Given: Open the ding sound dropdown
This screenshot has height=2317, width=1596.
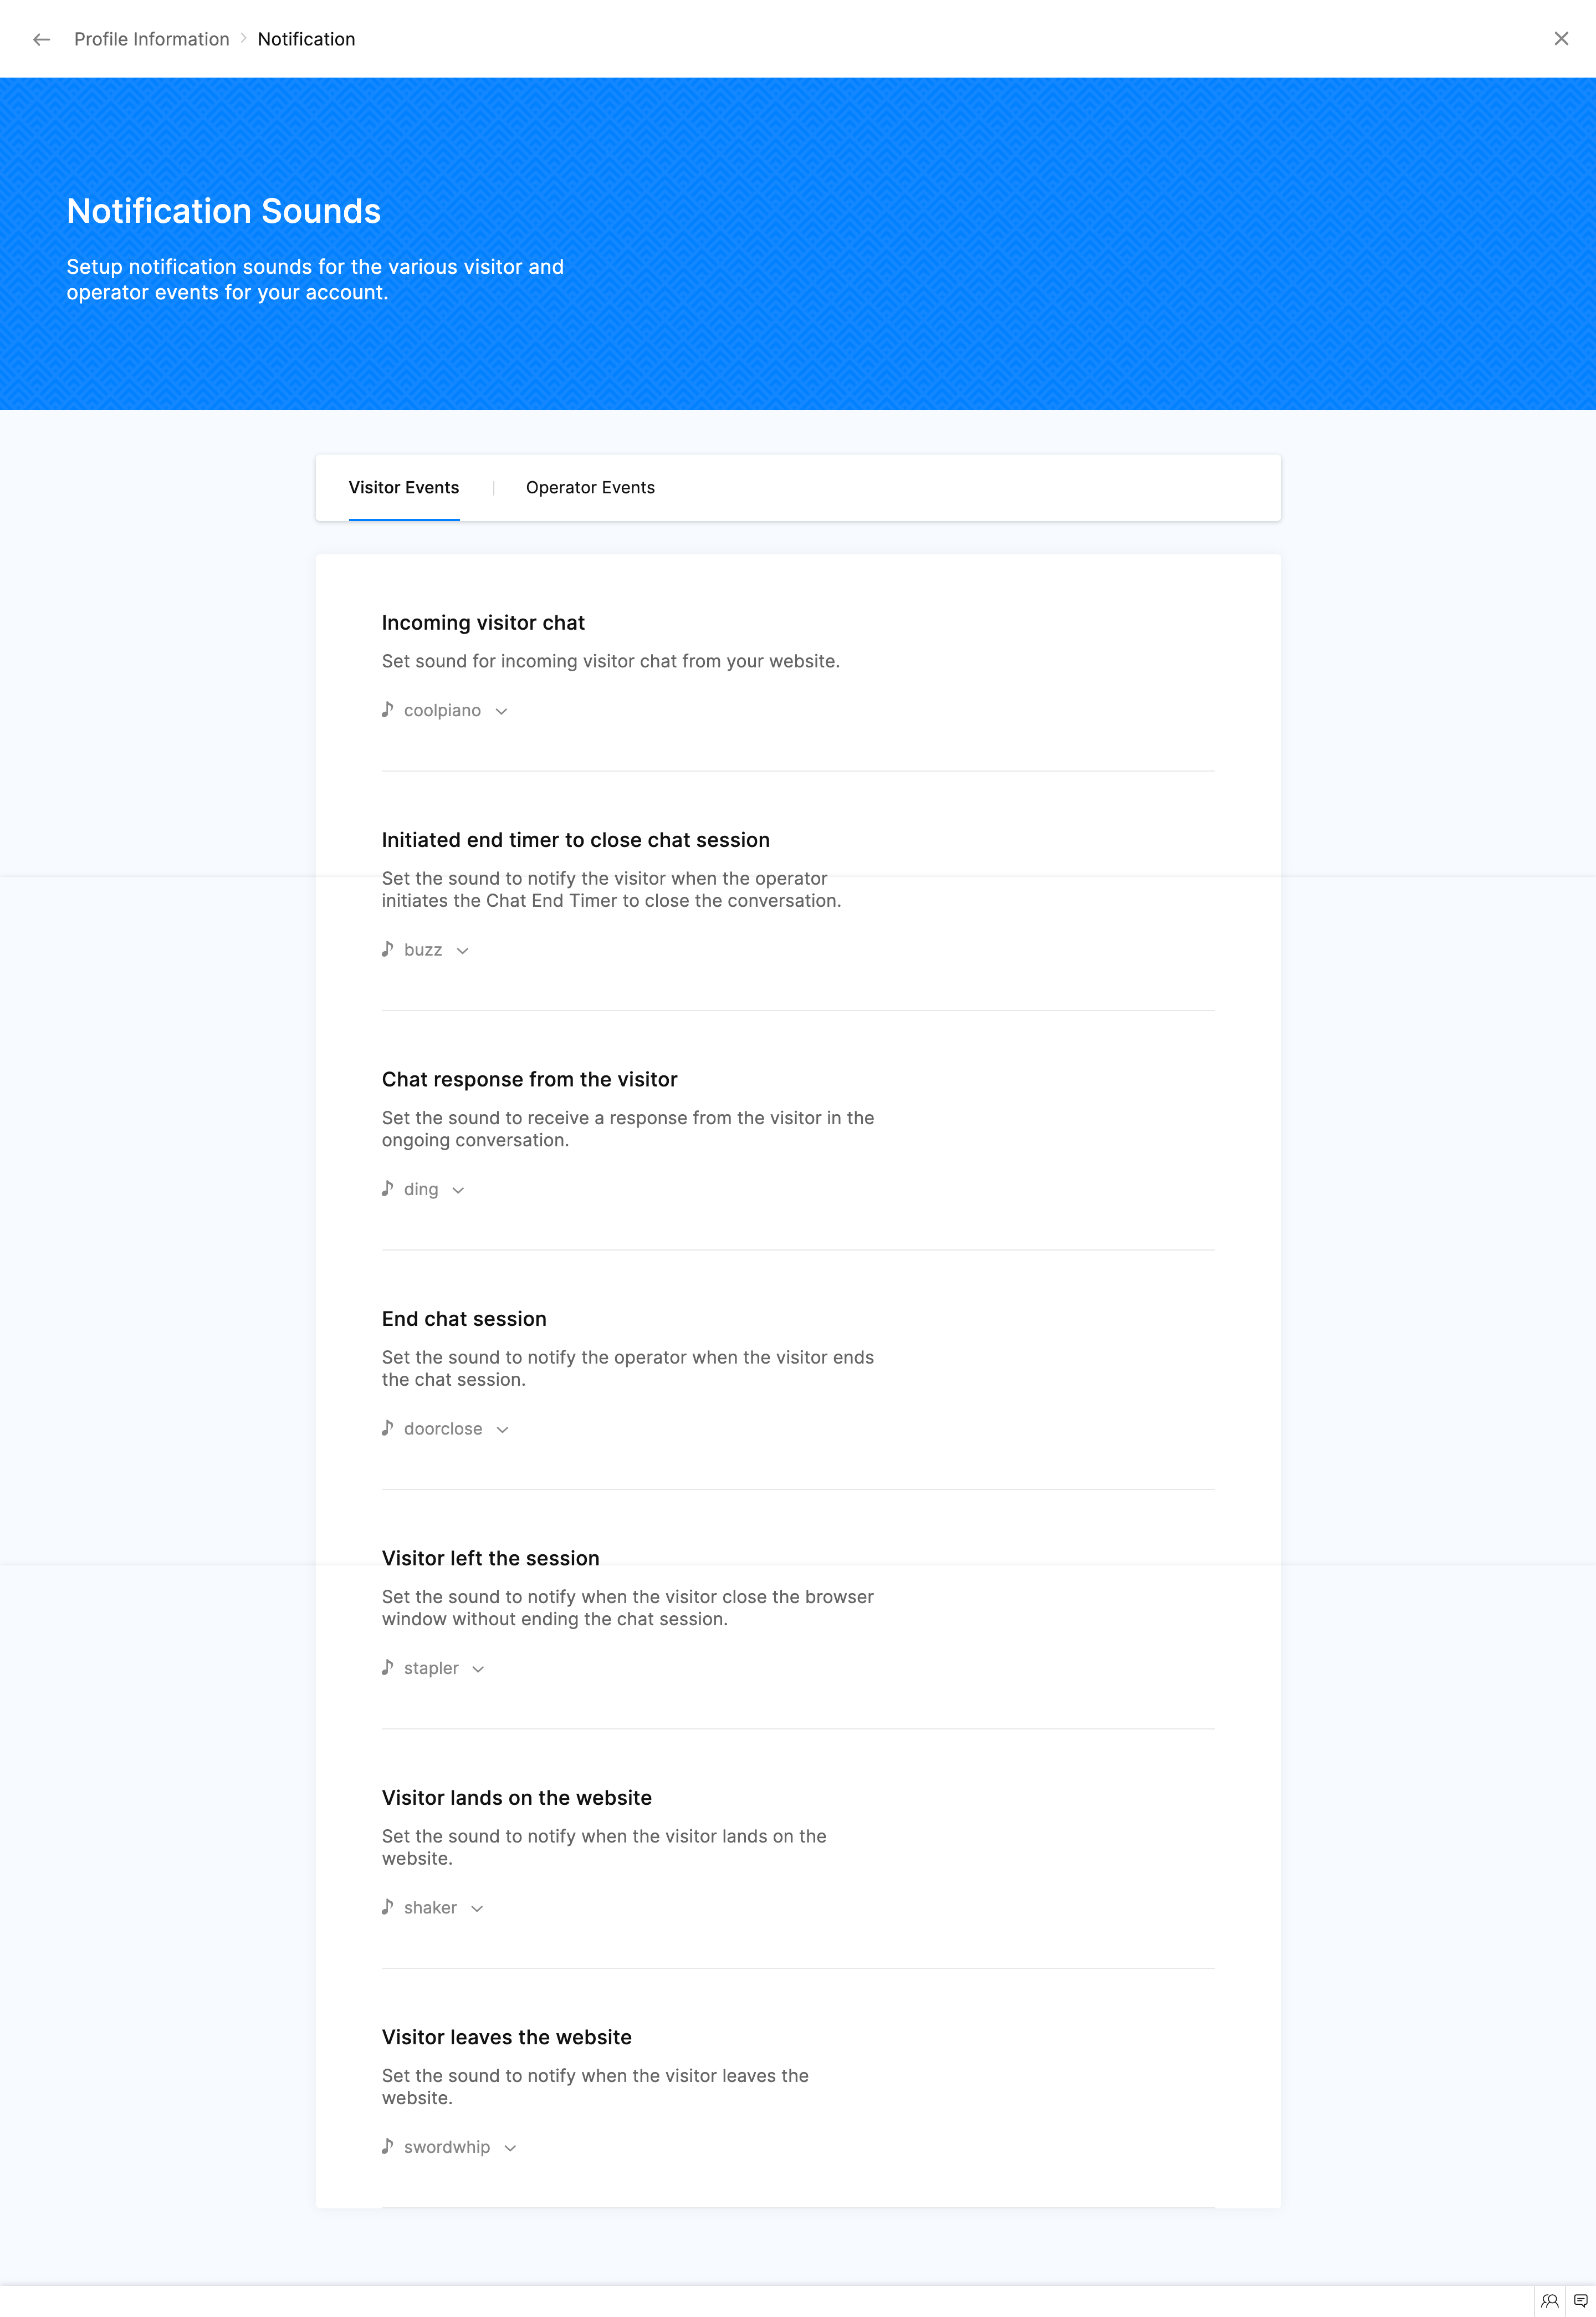Looking at the screenshot, I should pyautogui.click(x=458, y=1190).
